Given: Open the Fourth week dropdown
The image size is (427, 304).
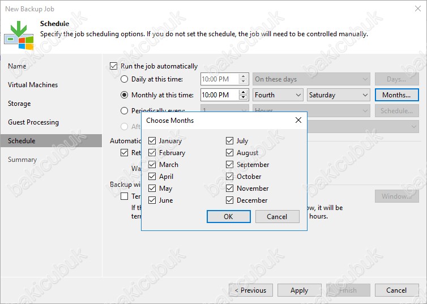Looking at the screenshot, I should [277, 95].
